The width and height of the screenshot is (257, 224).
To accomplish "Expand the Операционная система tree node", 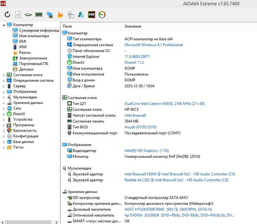I will pos(4,81).
